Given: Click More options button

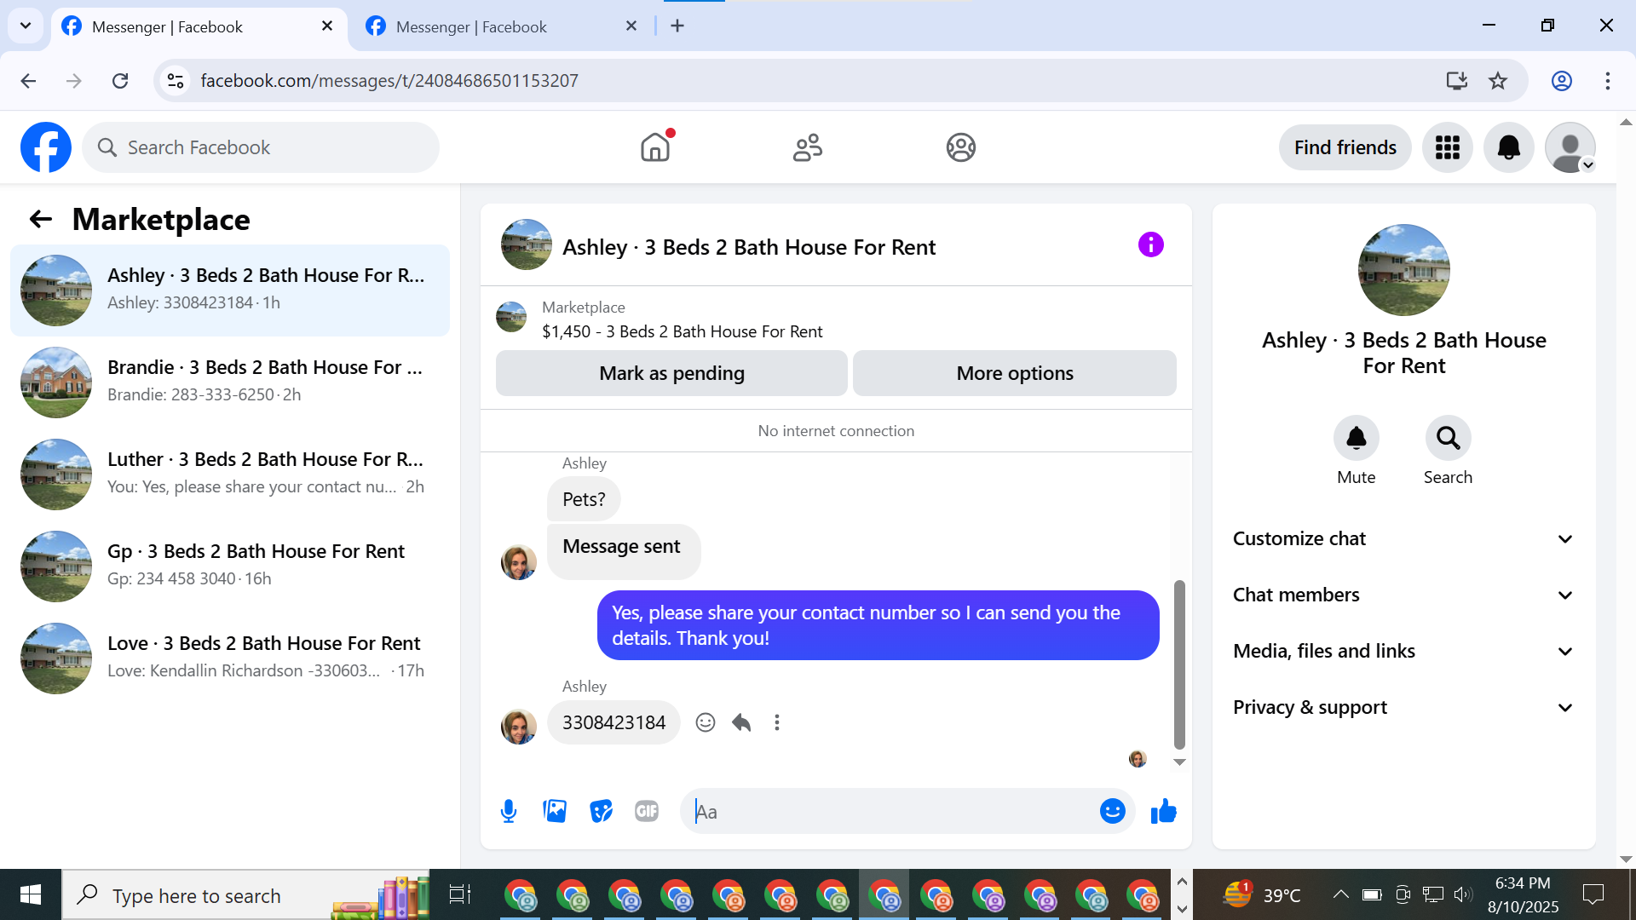Looking at the screenshot, I should pos(1014,373).
